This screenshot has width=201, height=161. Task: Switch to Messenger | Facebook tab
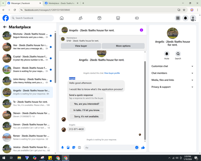pyautogui.click(x=24, y=3)
